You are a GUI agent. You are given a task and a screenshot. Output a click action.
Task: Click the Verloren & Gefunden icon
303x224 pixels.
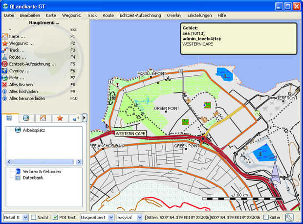tap(18, 171)
